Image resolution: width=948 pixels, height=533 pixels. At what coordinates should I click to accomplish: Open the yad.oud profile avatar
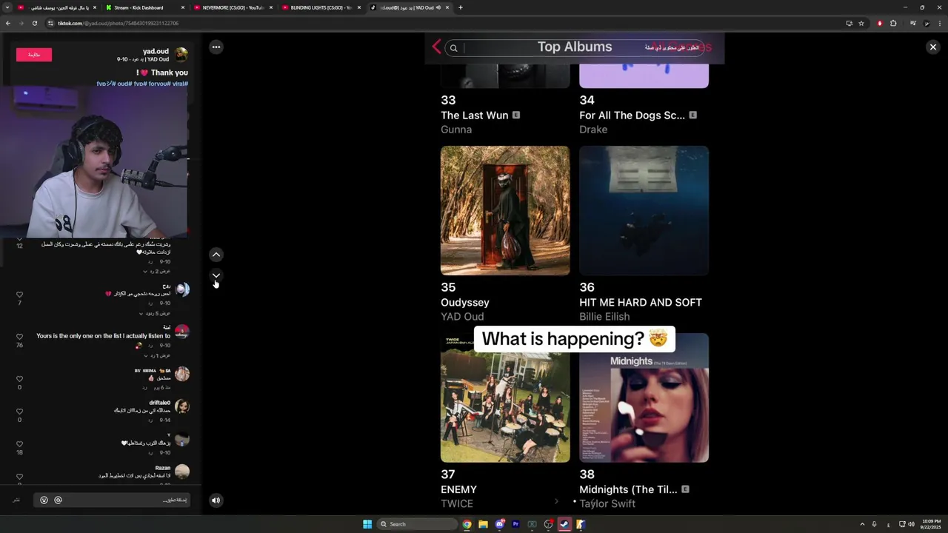[181, 54]
